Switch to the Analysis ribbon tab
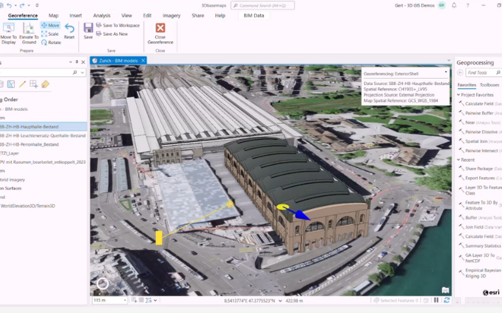502x313 pixels. 101,16
